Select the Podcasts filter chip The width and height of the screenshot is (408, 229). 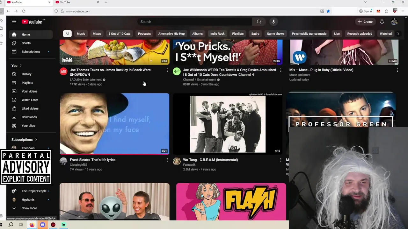point(144,34)
